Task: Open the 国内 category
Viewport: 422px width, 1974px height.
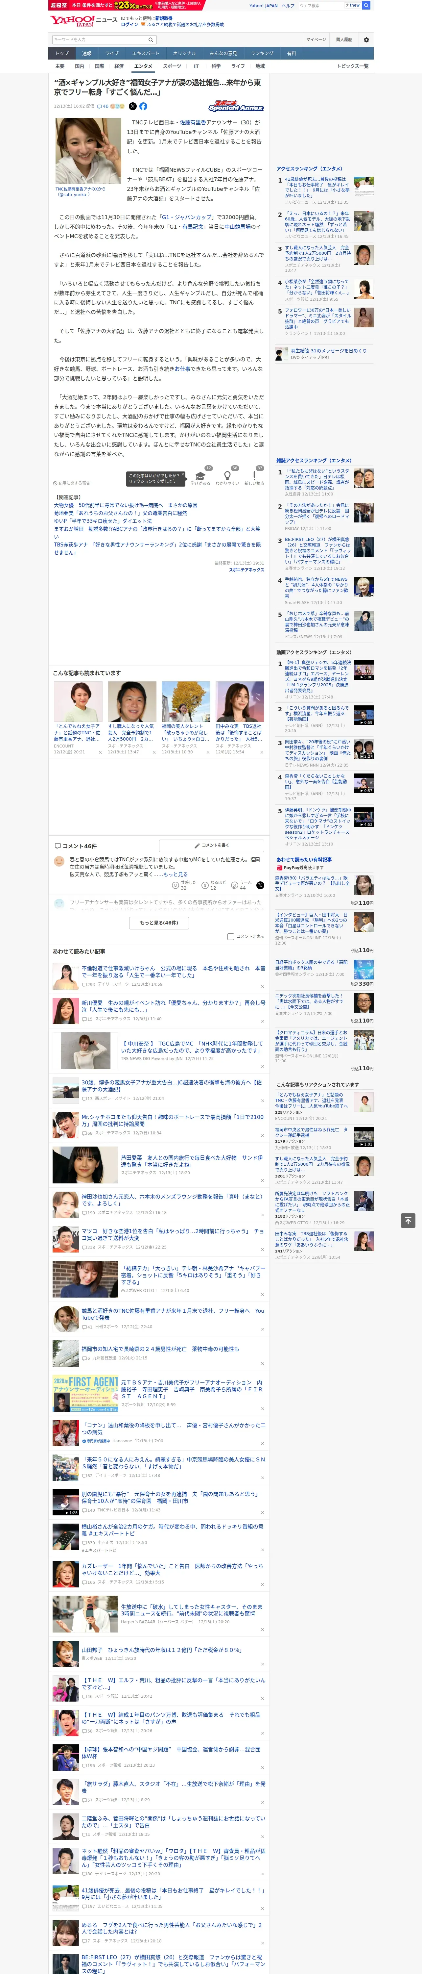Action: click(x=80, y=66)
